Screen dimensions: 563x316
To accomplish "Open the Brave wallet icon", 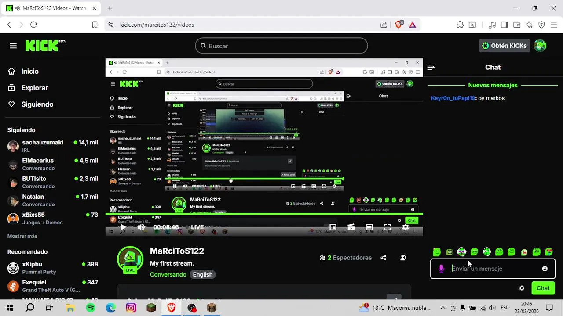I will point(517,25).
